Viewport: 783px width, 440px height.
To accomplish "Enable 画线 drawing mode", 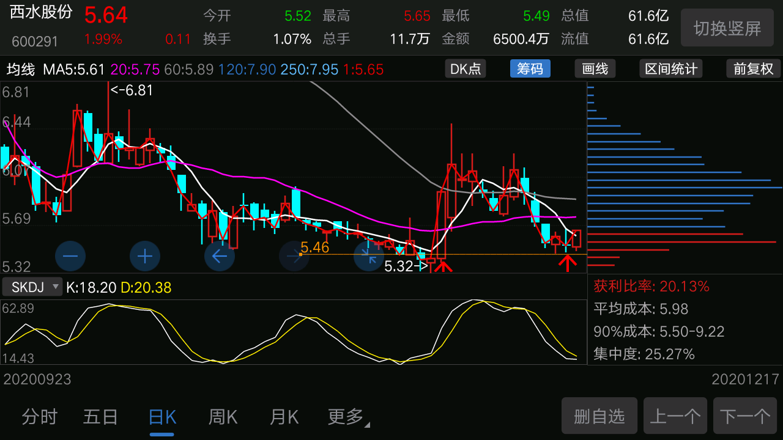I will (x=595, y=68).
